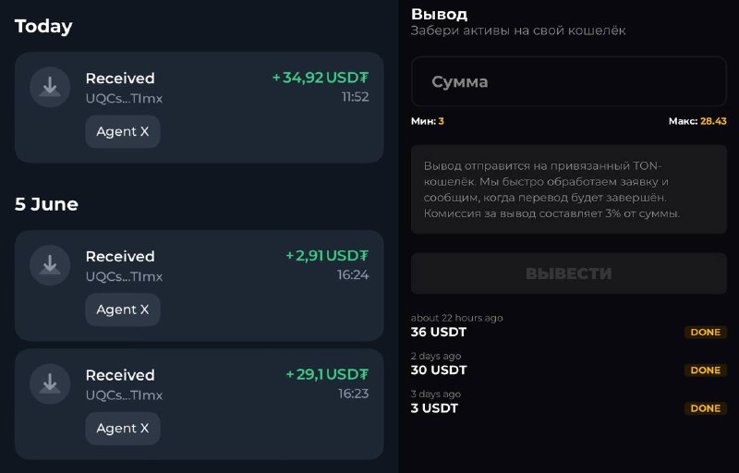Screen dimensions: 739x473
Task: Open the +29,1 USDT amount at 16:23
Action: pyautogui.click(x=327, y=374)
